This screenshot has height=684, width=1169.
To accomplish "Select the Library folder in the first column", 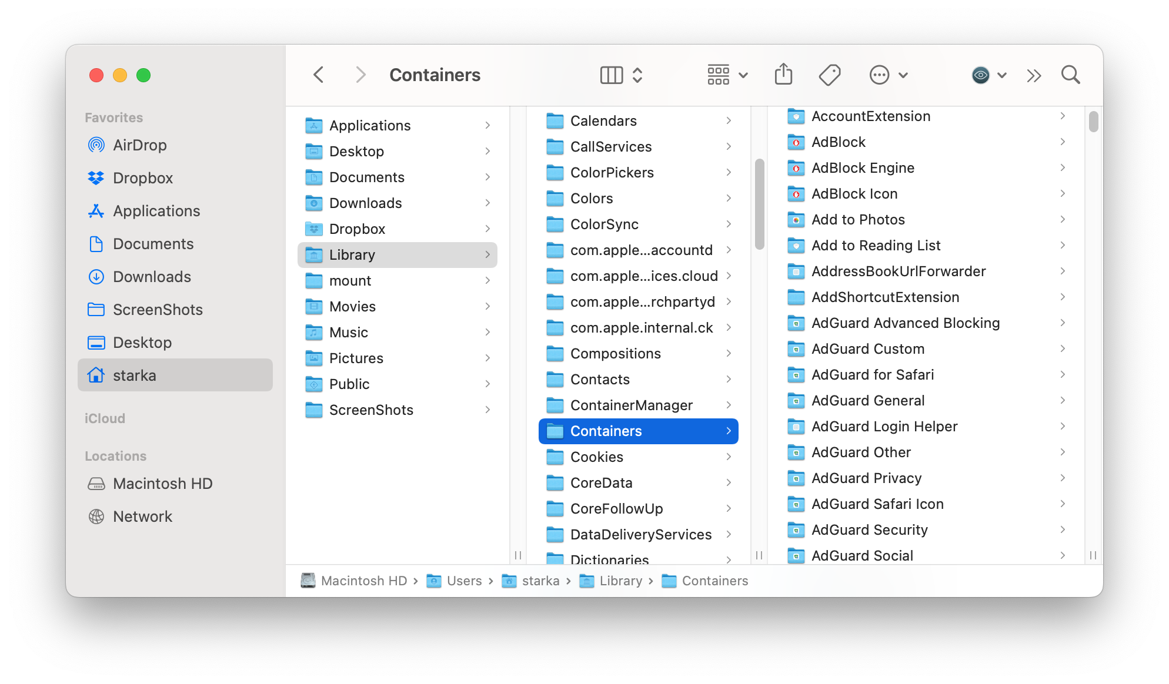I will (x=398, y=255).
